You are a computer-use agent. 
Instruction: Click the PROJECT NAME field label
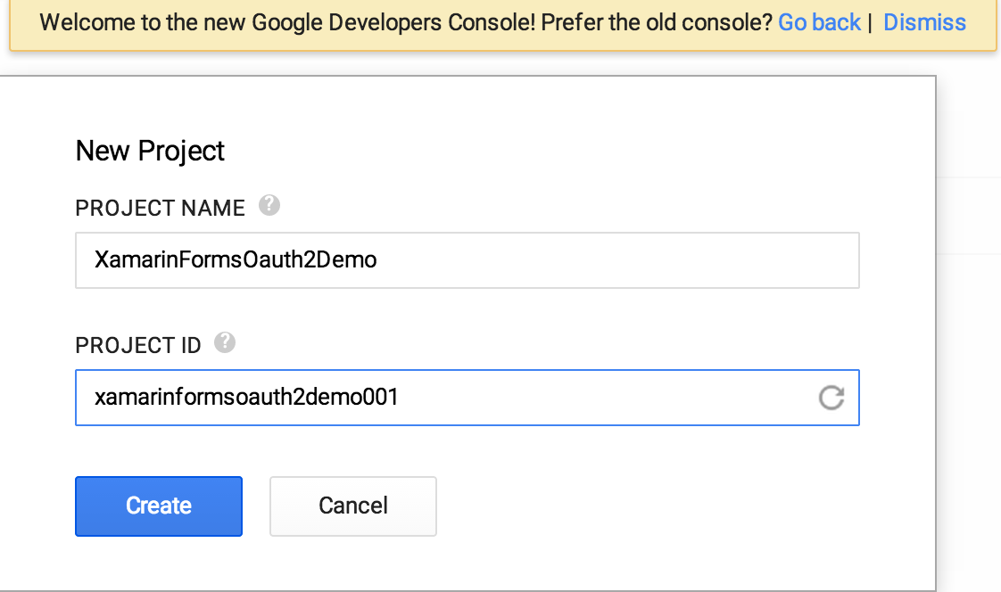pos(160,208)
